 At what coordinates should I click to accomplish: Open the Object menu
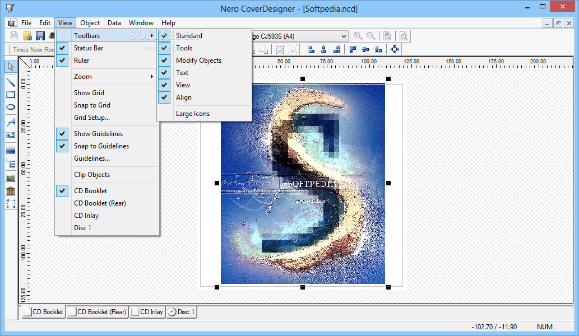pos(90,23)
